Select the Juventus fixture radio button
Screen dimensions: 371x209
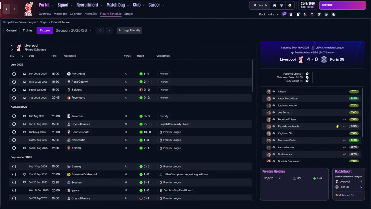coord(14,116)
